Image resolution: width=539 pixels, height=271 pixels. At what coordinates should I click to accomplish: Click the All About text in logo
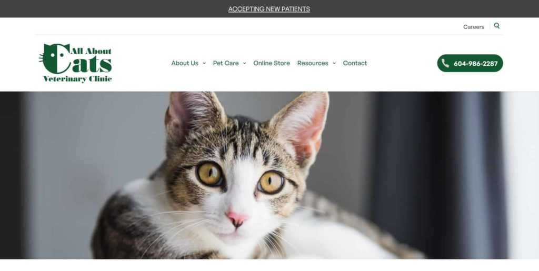(91, 51)
